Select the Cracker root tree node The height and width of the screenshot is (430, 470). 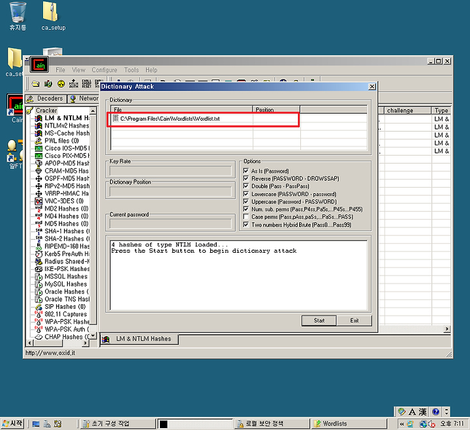coord(46,110)
